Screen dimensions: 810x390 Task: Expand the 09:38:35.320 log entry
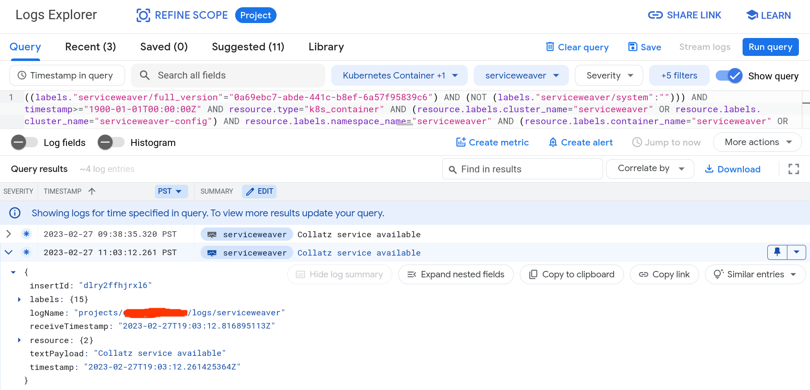point(8,234)
